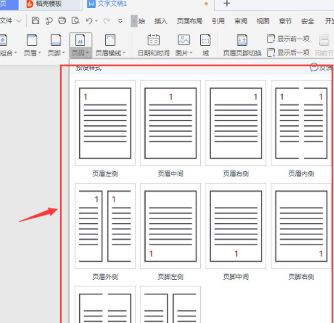
Task: Click 显示前一项 button
Action: tap(288, 39)
